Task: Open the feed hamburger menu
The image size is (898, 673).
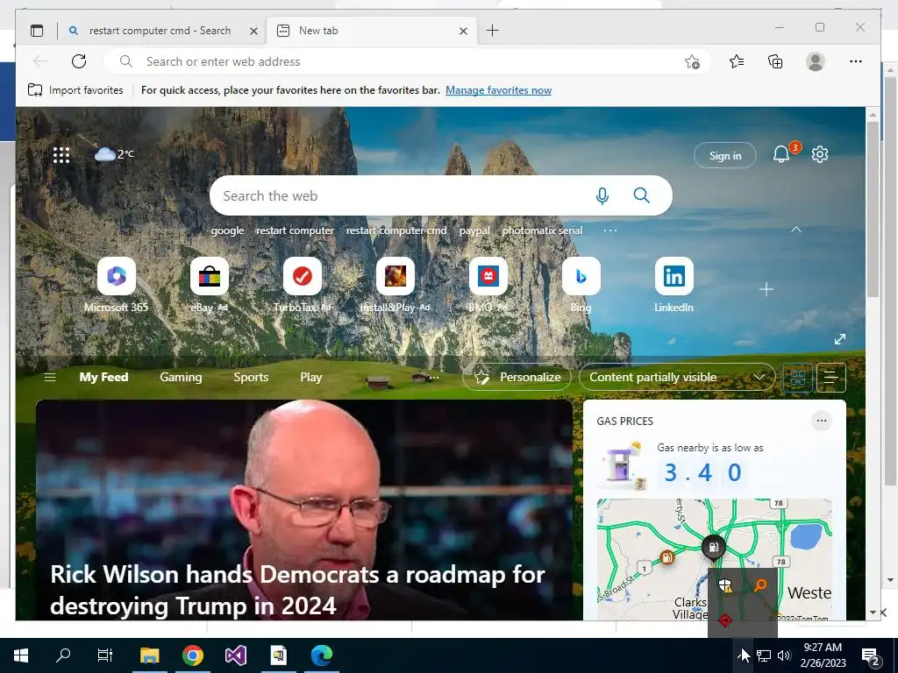Action: point(50,377)
